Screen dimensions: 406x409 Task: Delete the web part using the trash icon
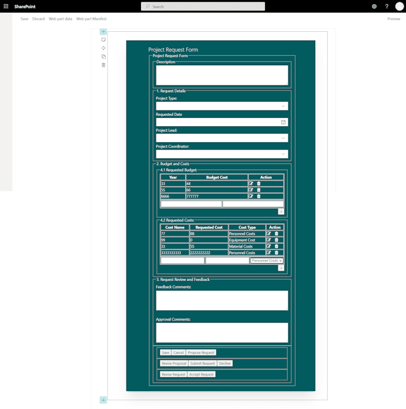tap(103, 65)
